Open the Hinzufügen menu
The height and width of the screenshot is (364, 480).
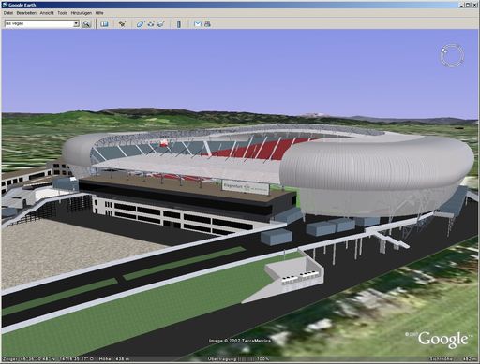(x=82, y=13)
